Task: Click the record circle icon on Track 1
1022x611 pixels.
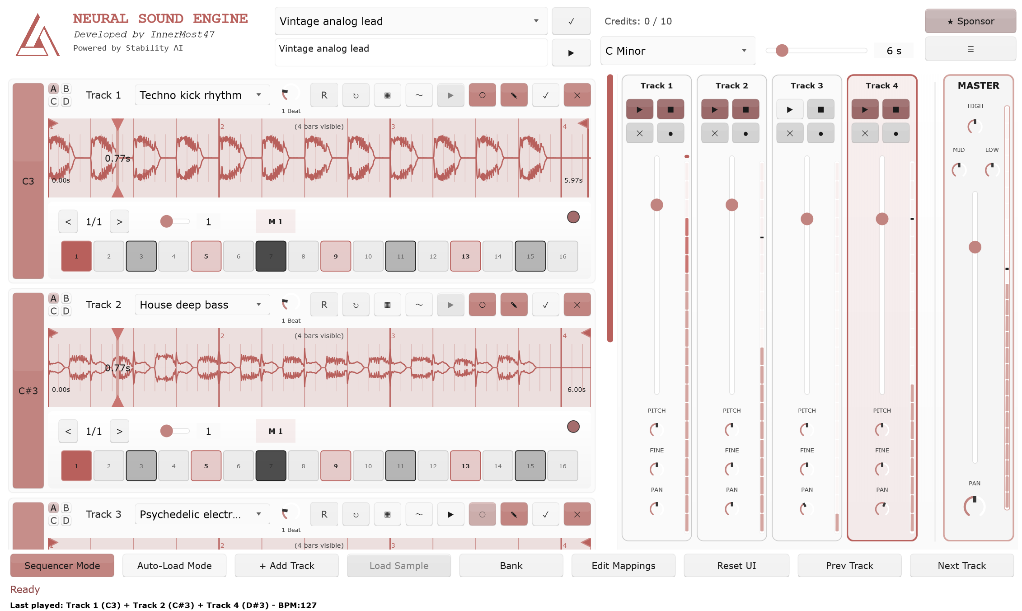Action: [482, 95]
